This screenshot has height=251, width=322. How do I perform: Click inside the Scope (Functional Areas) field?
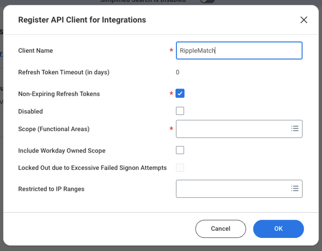point(232,129)
